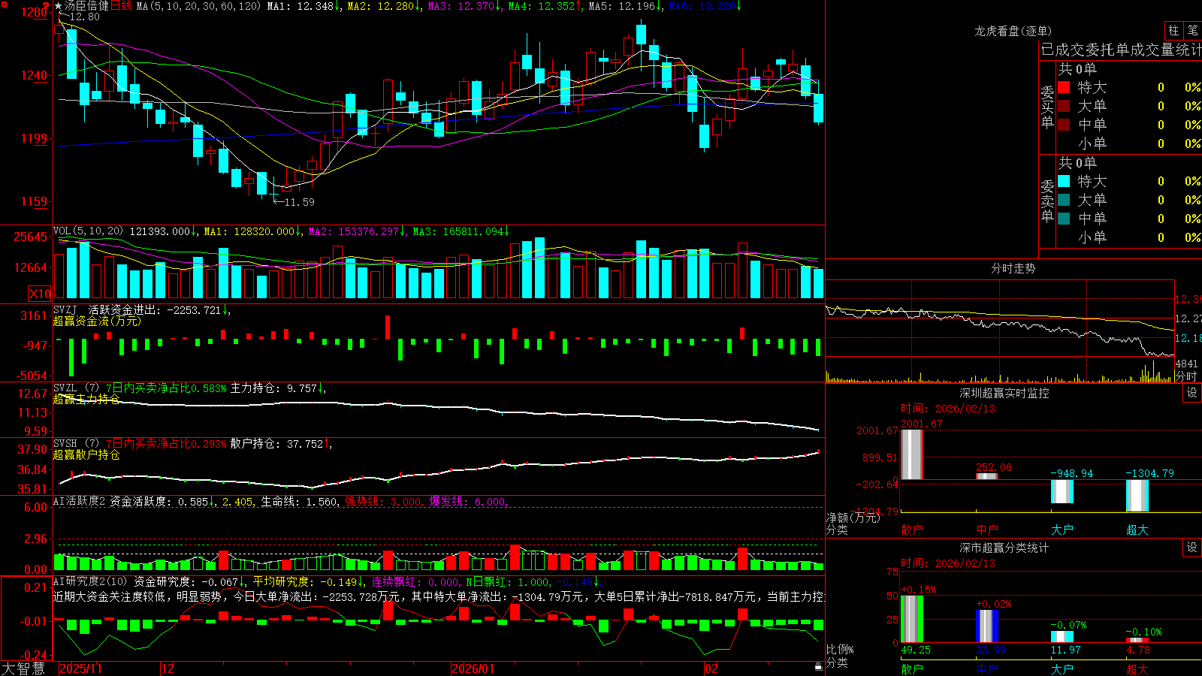Screen dimensions: 1202x676
Task: Click the 超赢散户持仓 label
Action: [86, 454]
